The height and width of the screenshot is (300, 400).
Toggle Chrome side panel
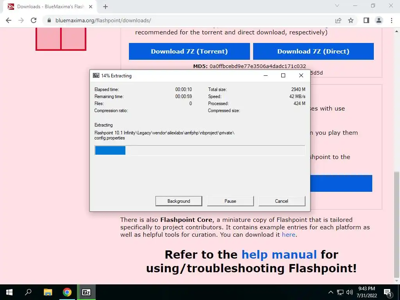point(366,20)
